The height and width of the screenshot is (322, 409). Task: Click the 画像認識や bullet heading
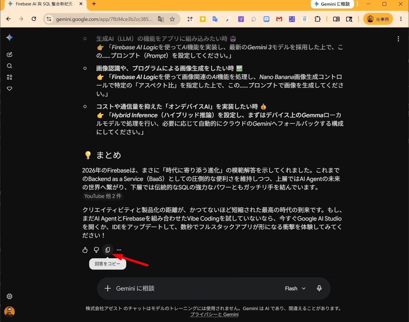coord(169,68)
